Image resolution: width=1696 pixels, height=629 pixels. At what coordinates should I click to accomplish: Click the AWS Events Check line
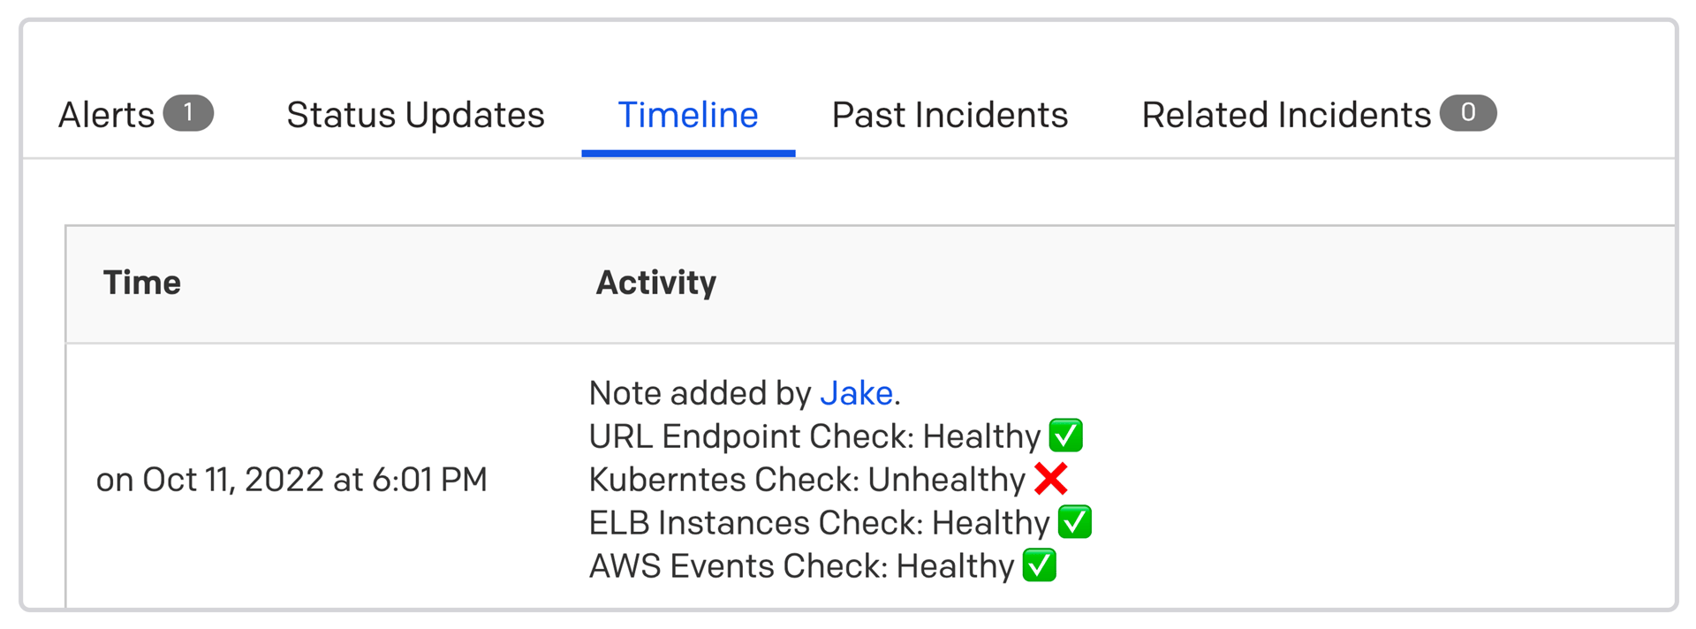(x=800, y=566)
